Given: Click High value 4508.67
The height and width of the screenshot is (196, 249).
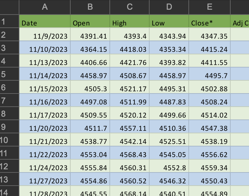Looking at the screenshot, I should coord(130,74).
